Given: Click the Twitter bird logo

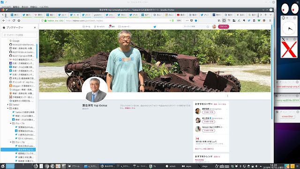Looking at the screenshot, I should pos(155,27).
